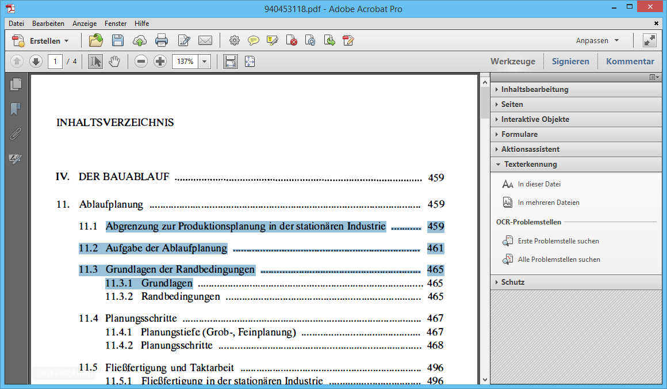
Task: Select the Hand pan tool
Action: (x=114, y=62)
